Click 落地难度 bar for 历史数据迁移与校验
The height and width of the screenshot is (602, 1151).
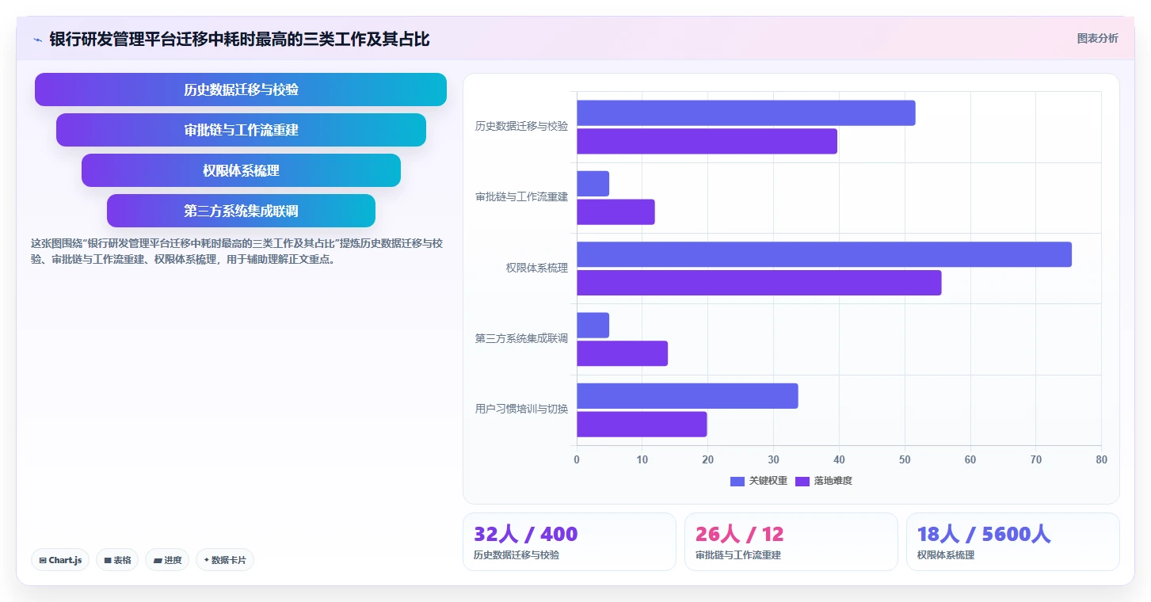point(707,141)
